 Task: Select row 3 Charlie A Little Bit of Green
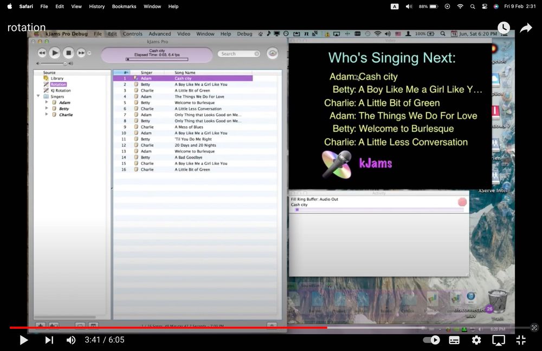tap(195, 90)
